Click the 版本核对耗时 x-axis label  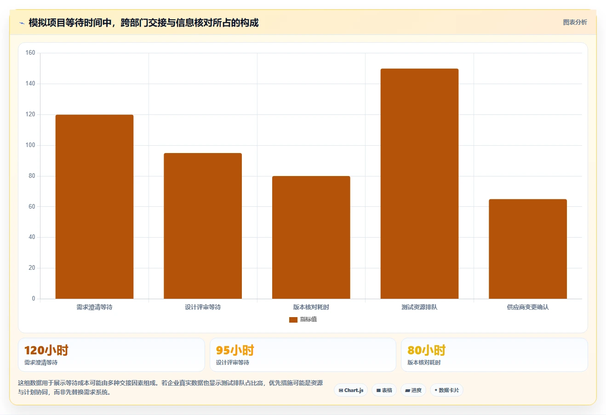pos(311,307)
